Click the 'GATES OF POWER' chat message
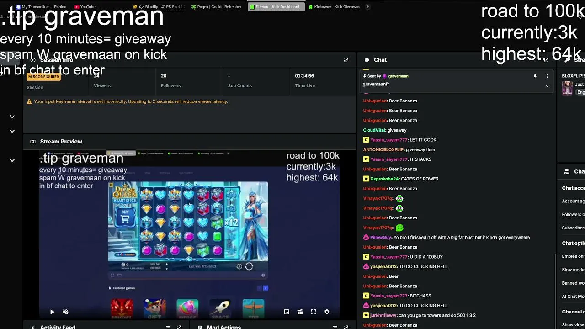585x329 pixels. 420,179
